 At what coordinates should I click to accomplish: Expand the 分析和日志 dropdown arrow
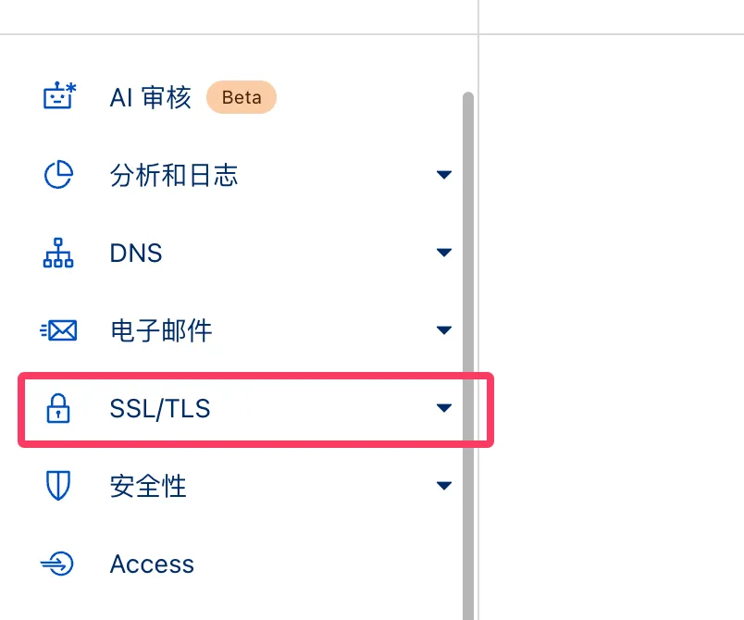[x=444, y=175]
